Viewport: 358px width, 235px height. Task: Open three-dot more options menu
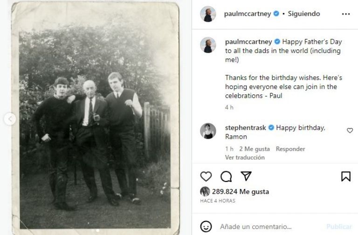click(345, 14)
